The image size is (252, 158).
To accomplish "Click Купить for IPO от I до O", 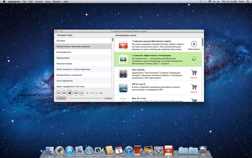I will (194, 92).
